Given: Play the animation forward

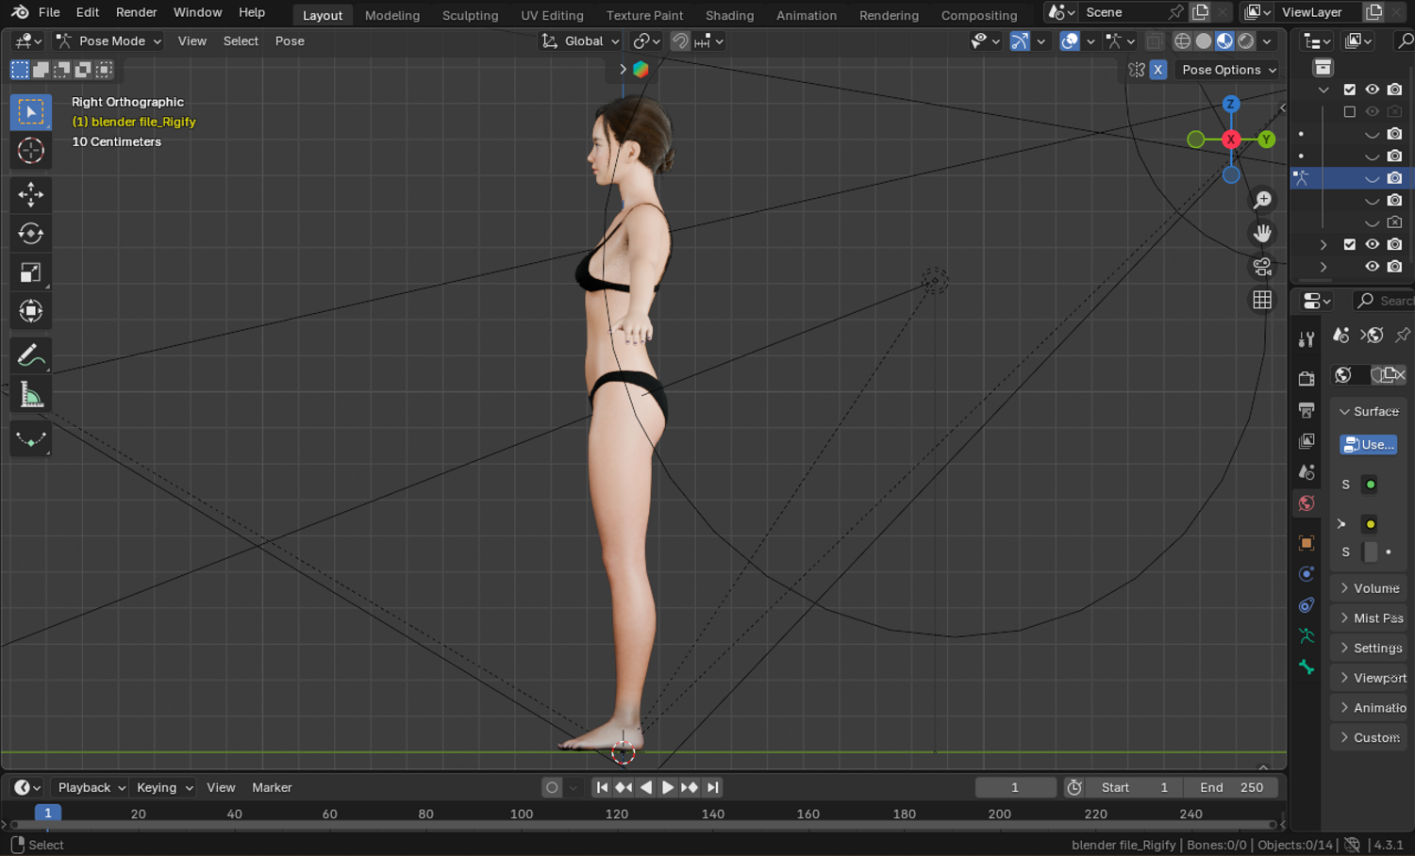Looking at the screenshot, I should pyautogui.click(x=667, y=787).
